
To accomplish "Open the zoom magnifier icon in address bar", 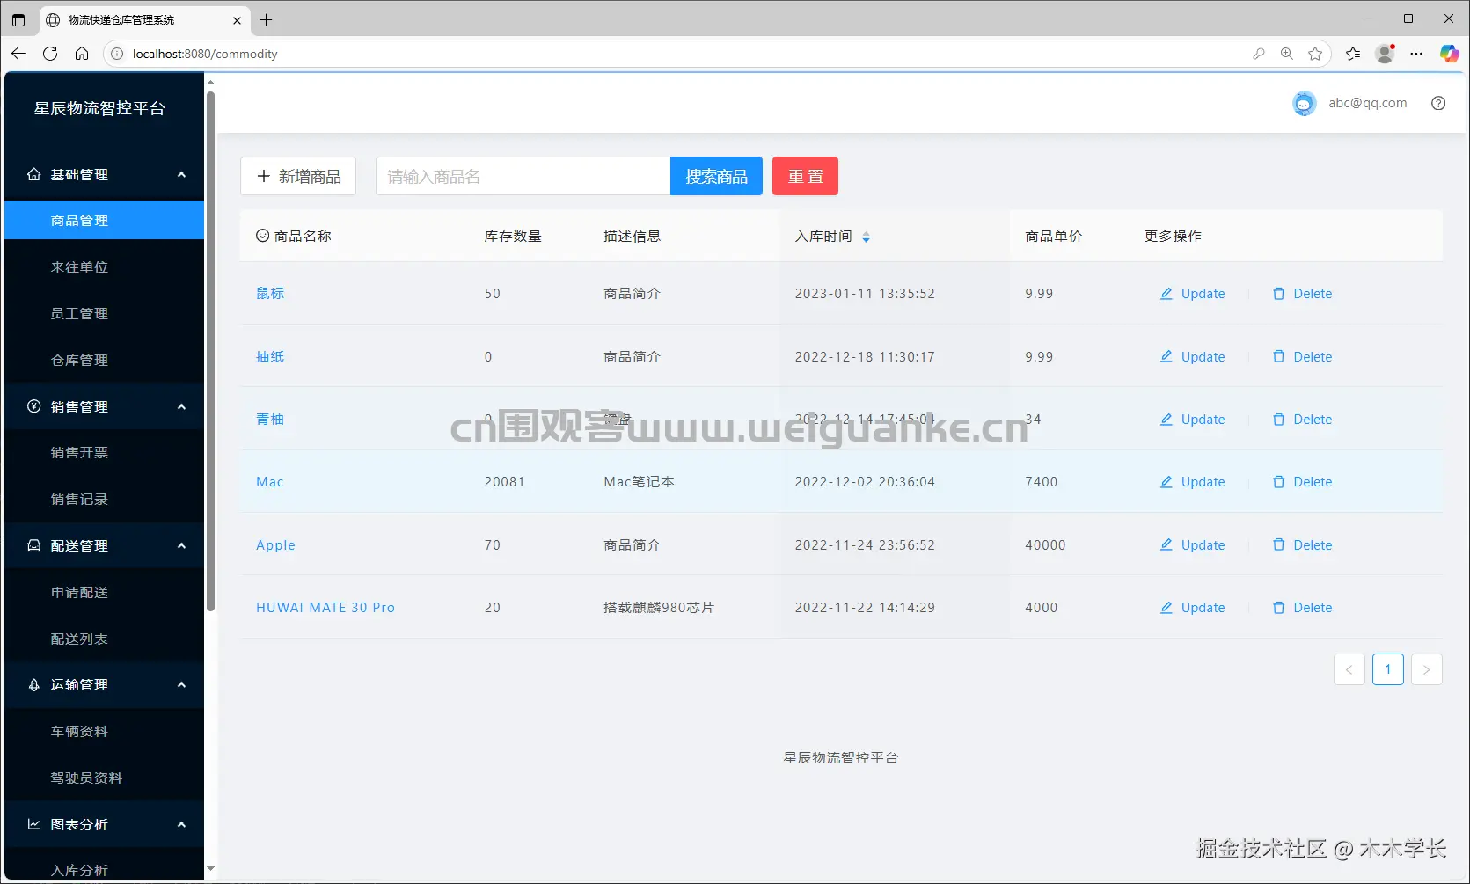I will [1287, 54].
